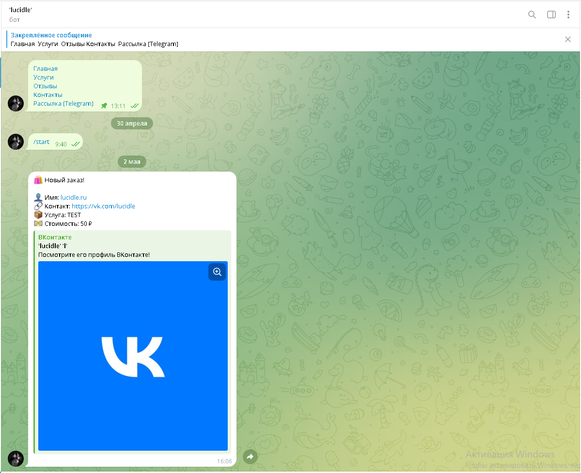581x473 pixels.
Task: Open the 'ВКонтакте' preview site title
Action: pos(55,237)
